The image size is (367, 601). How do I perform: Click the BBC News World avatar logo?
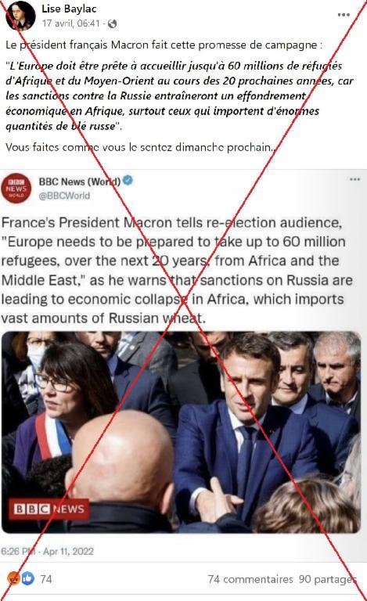click(x=16, y=188)
